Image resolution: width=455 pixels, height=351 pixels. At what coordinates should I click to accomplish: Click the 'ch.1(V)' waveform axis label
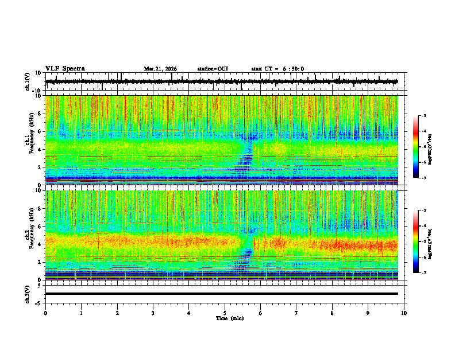(28, 81)
